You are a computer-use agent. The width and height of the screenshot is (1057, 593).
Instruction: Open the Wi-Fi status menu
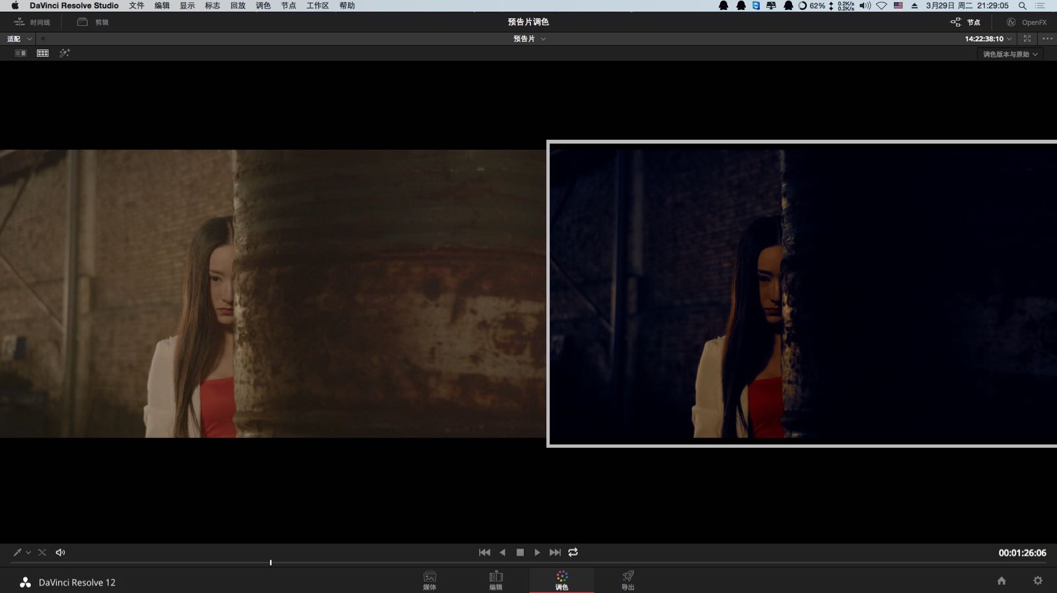(x=881, y=5)
